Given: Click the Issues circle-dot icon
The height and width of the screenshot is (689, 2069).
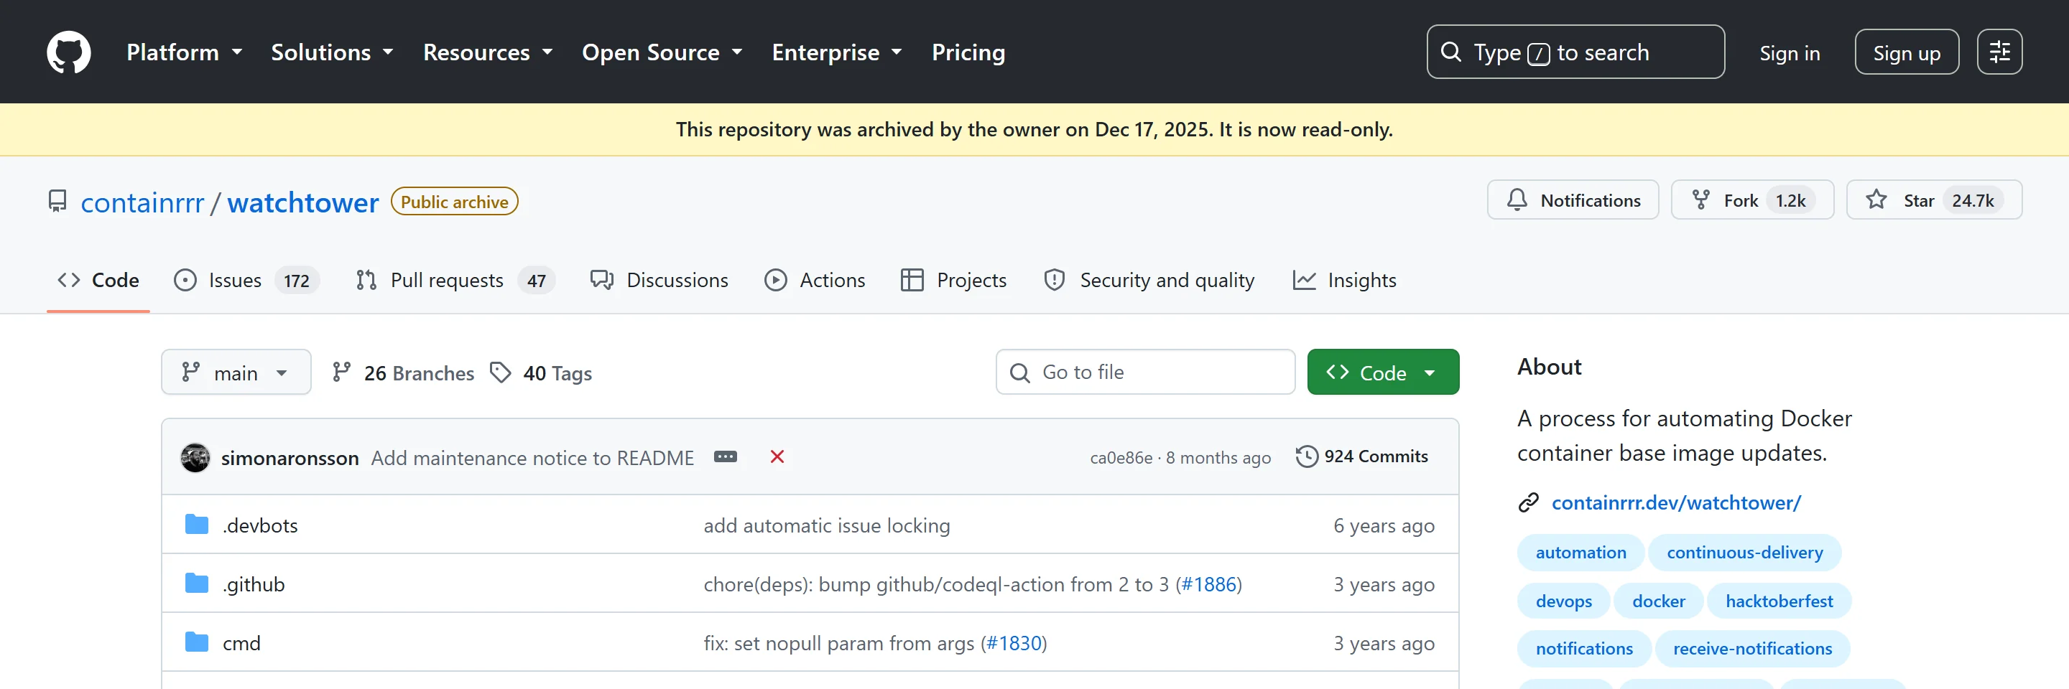Looking at the screenshot, I should pos(185,280).
